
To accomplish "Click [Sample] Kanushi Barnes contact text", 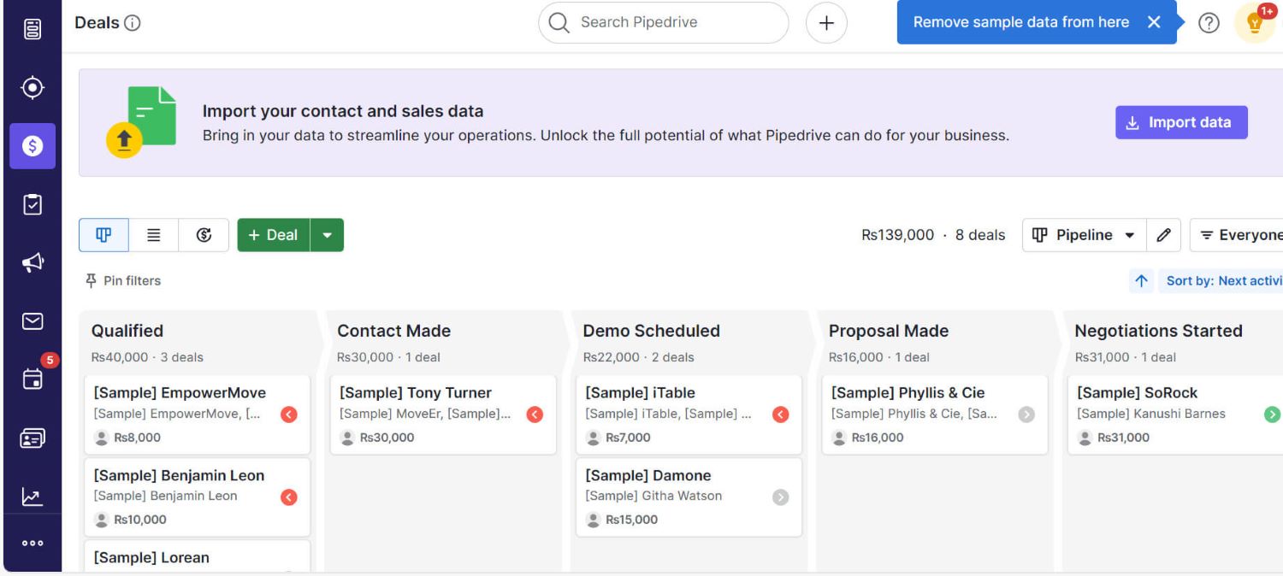I will tap(1151, 414).
